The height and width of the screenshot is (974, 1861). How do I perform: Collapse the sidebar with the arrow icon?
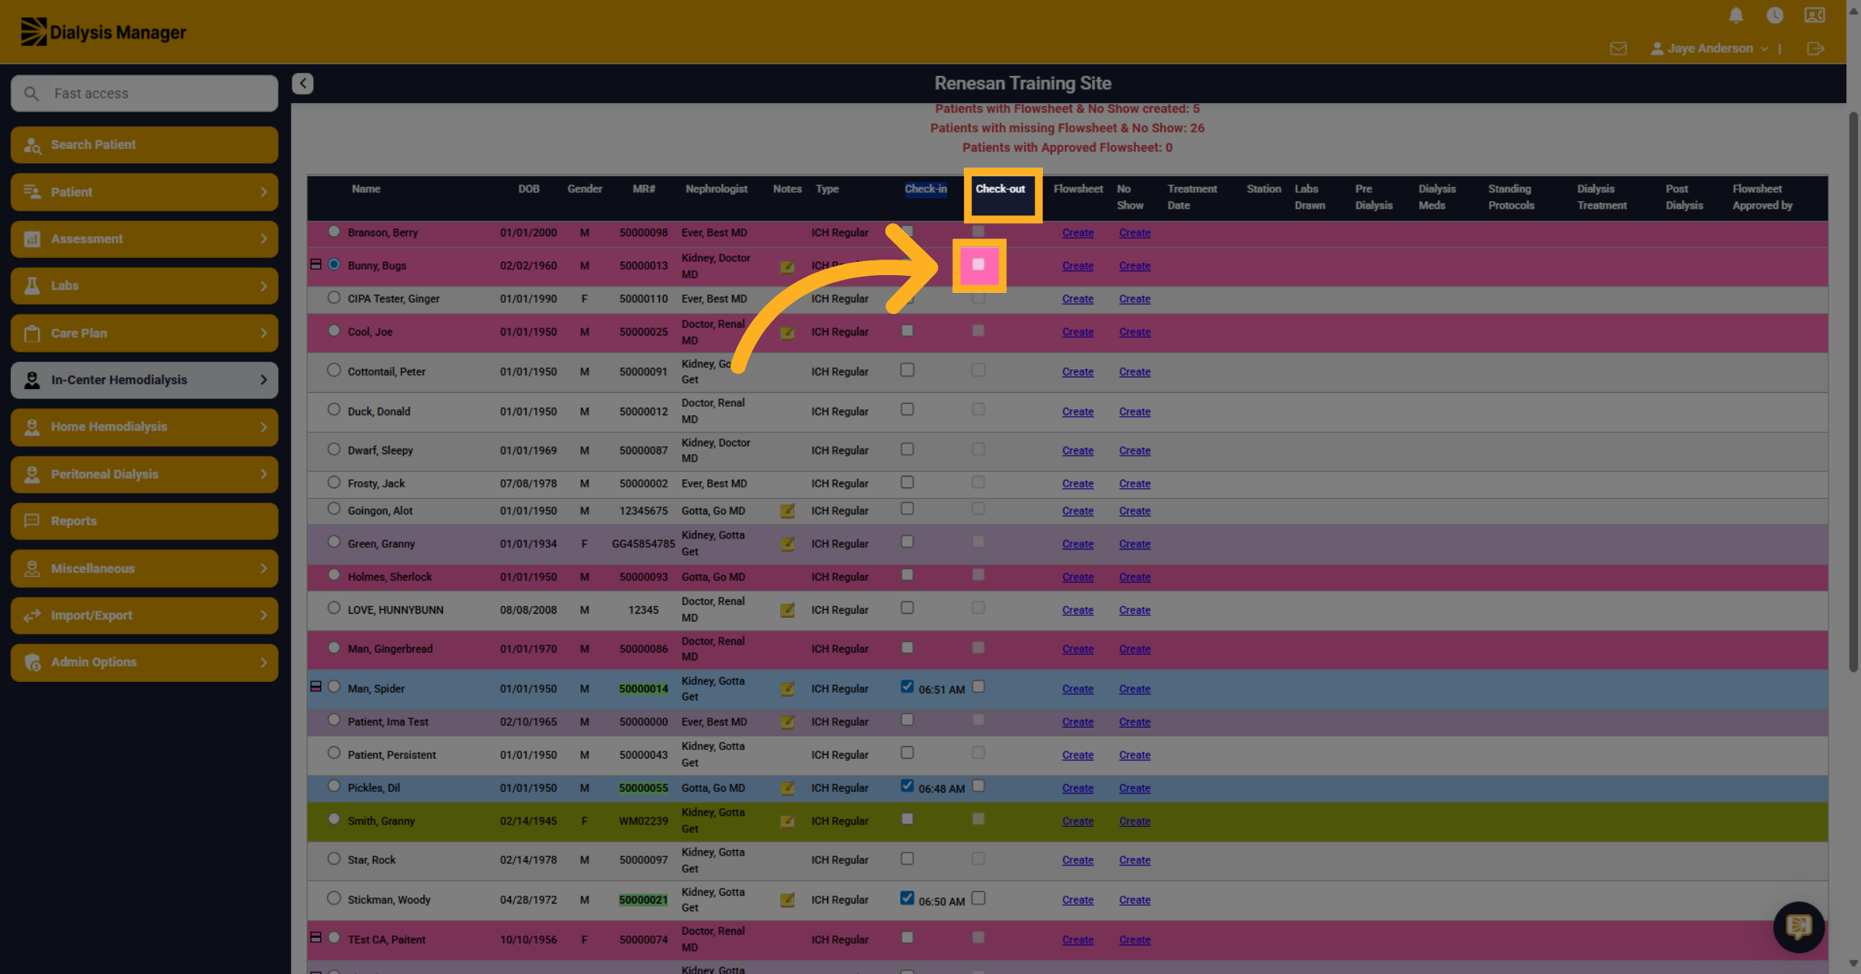pos(302,83)
